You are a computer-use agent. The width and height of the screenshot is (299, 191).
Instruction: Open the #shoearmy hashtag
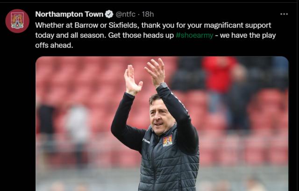click(194, 35)
